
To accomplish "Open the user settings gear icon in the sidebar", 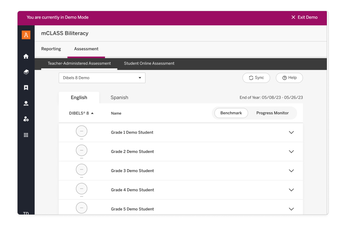I will [26, 119].
